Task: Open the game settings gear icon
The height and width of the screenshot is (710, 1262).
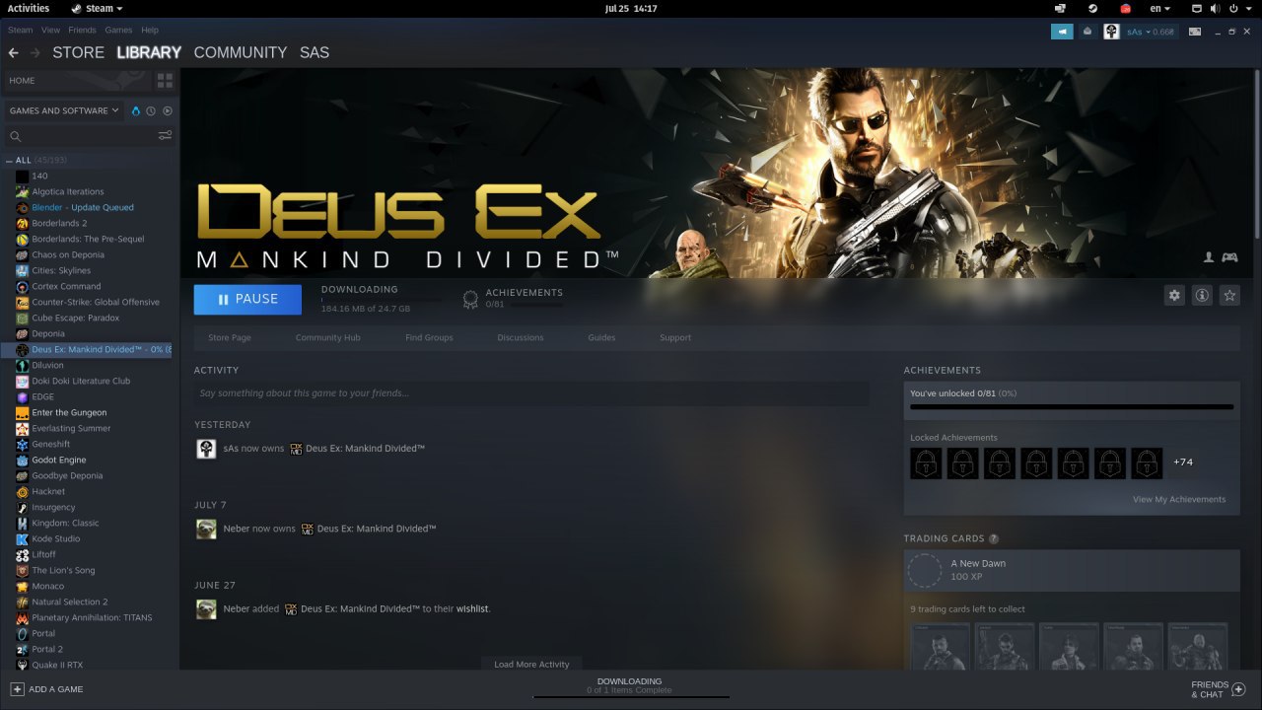Action: click(x=1174, y=295)
